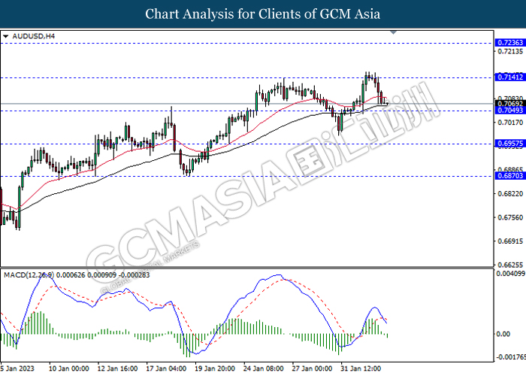
Task: Click the MACD(12,26,9) indicator label
Action: [29, 275]
